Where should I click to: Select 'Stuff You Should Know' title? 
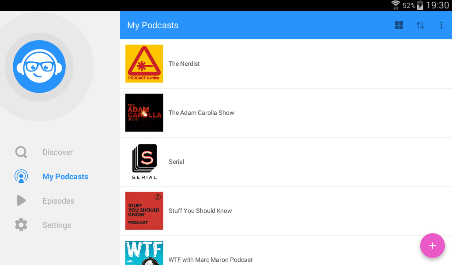pos(200,211)
